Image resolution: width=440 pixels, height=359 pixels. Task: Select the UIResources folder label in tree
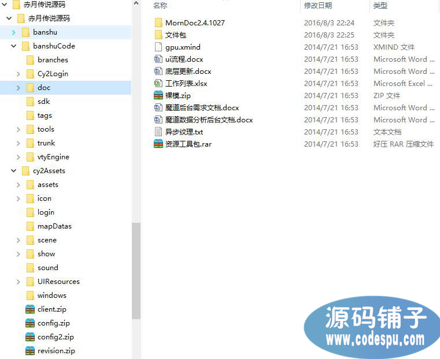click(58, 282)
